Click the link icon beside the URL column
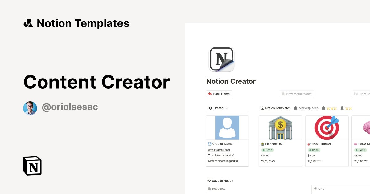Viewport: 370px width, 194px height. pos(315,188)
